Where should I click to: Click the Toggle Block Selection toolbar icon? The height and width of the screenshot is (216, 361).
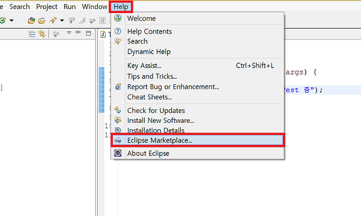click(102, 21)
